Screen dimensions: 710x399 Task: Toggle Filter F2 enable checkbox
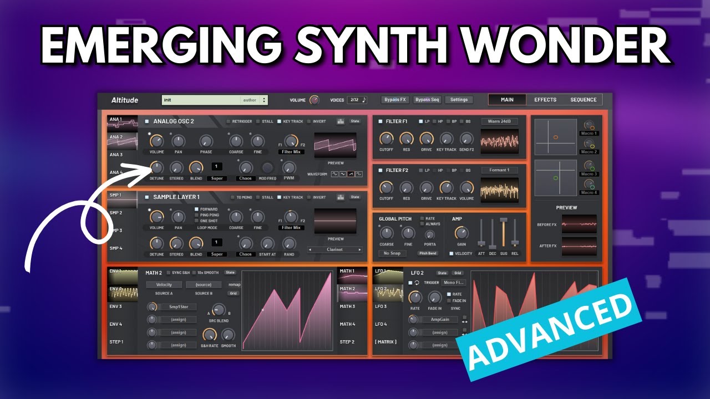(380, 170)
